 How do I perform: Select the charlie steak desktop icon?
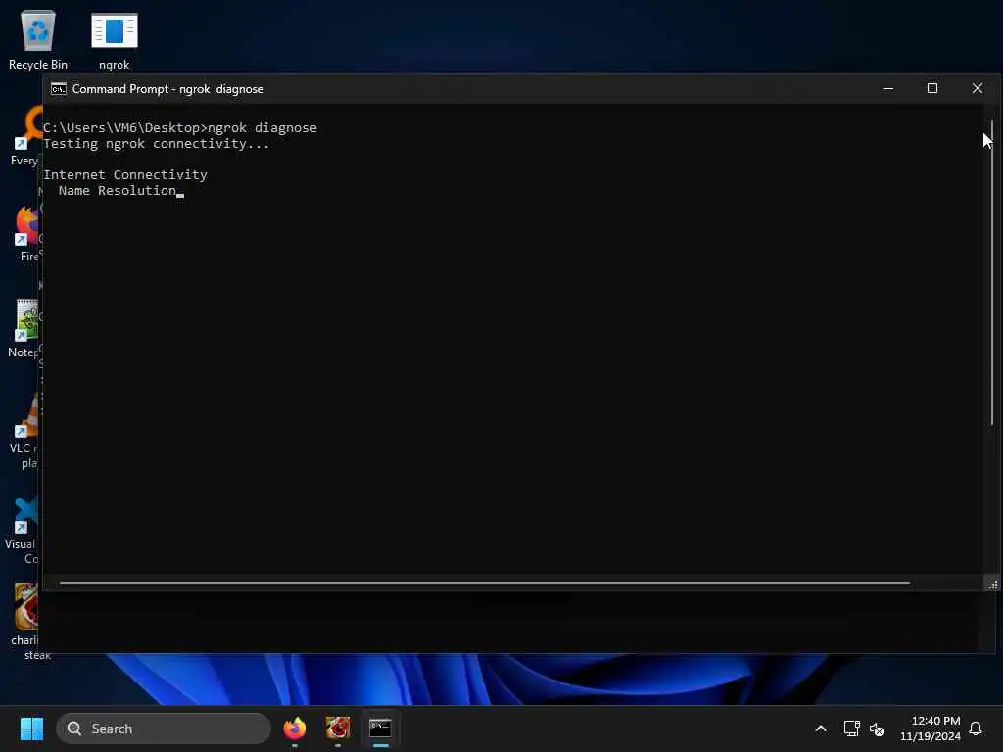click(x=25, y=622)
